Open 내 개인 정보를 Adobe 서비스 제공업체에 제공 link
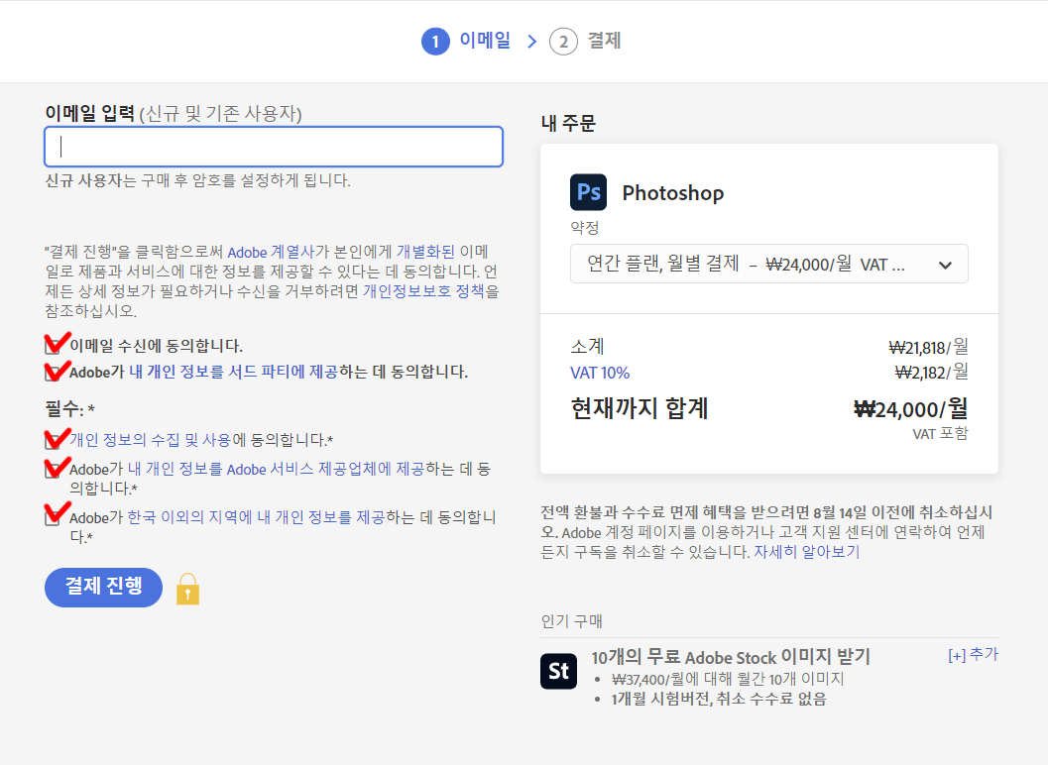The height and width of the screenshot is (765, 1048). (276, 470)
